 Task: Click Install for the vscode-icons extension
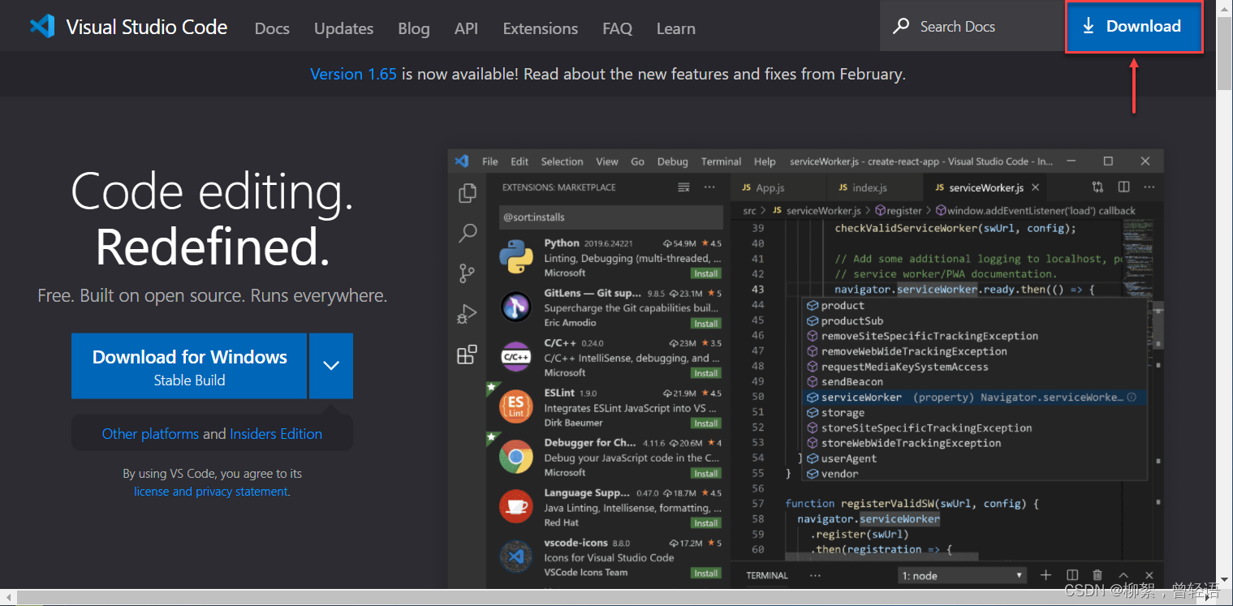click(705, 574)
